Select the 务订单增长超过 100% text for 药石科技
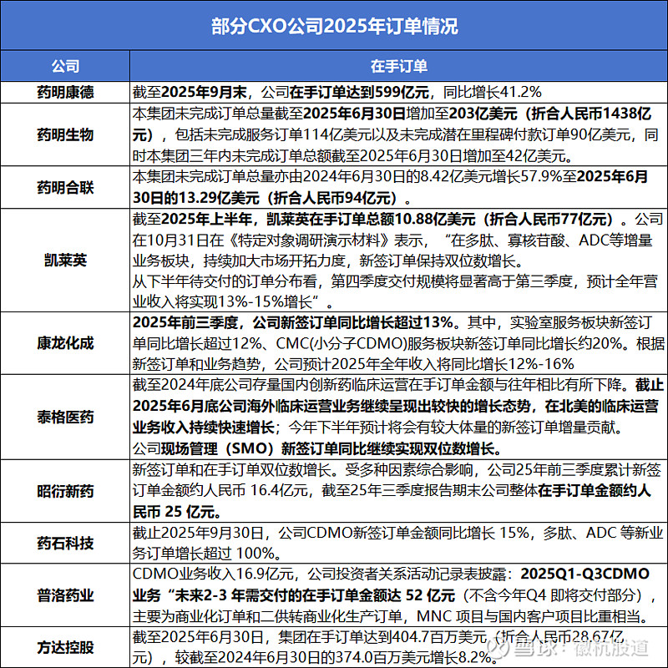Viewport: 668px width, 668px height. tap(203, 554)
